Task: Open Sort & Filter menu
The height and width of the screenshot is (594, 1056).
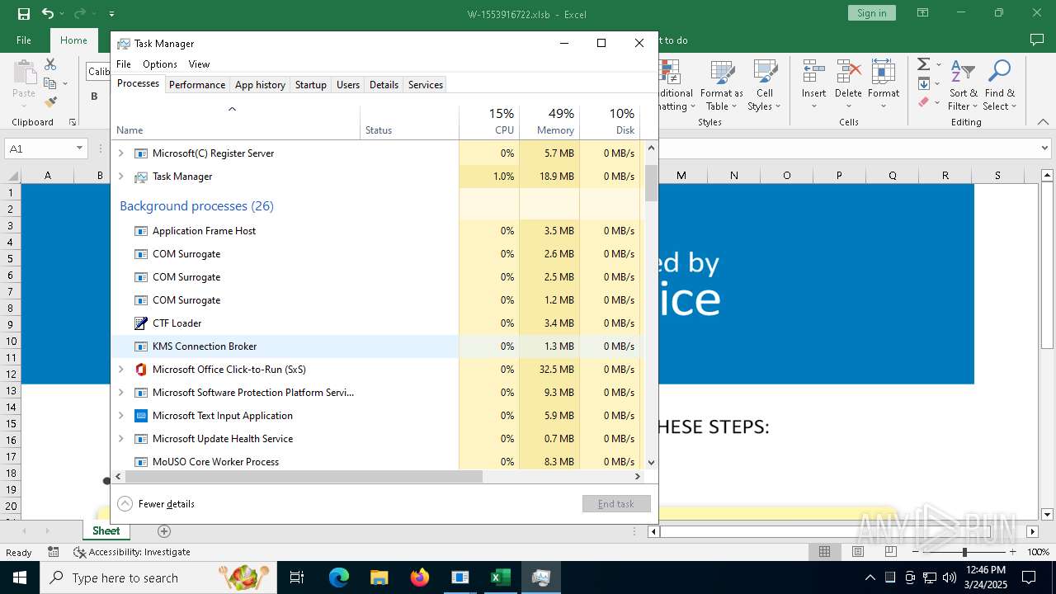Action: click(x=963, y=85)
